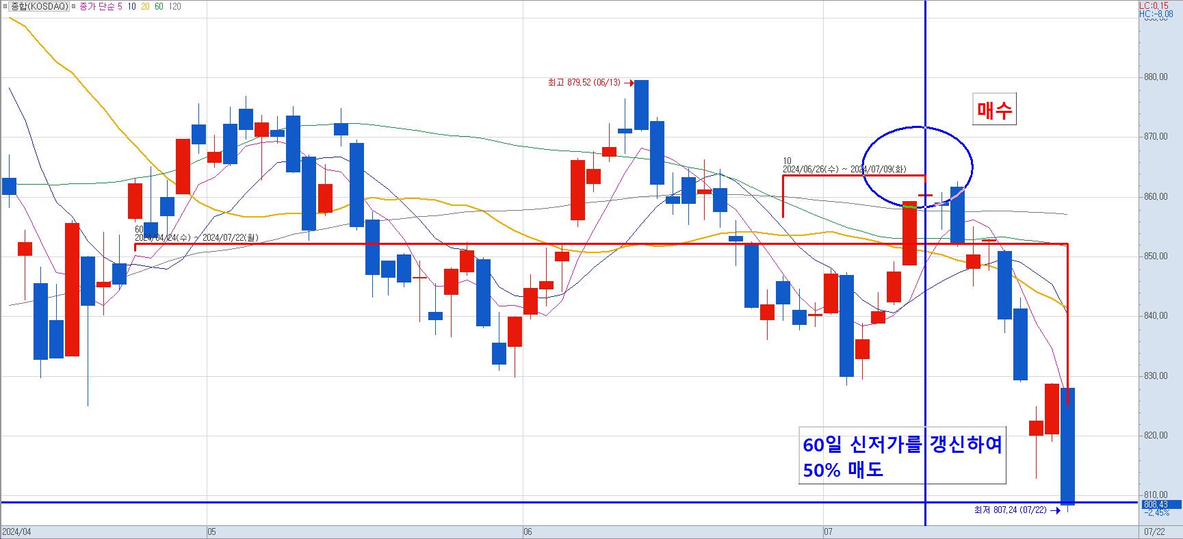Select the 종가 단순 5 moving average label
The height and width of the screenshot is (539, 1183).
pyautogui.click(x=101, y=6)
